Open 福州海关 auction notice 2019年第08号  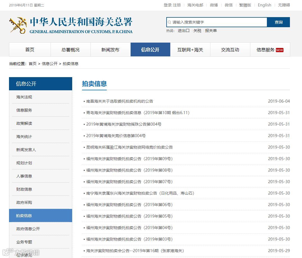click(130, 170)
